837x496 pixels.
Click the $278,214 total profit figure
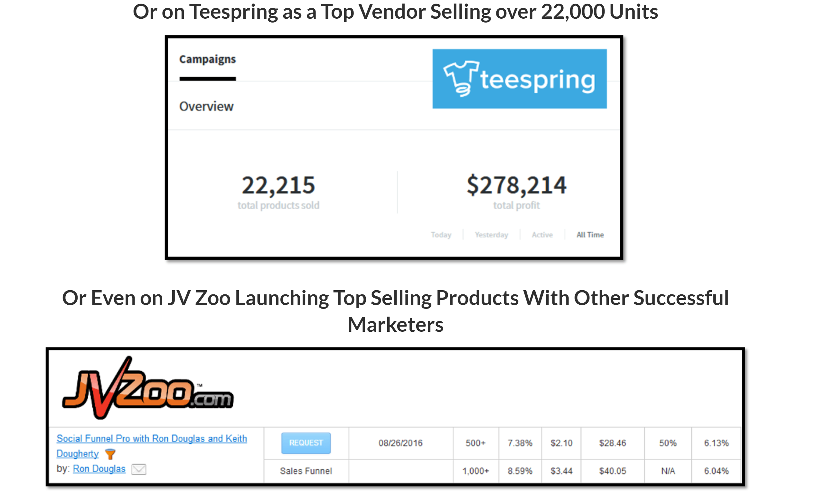point(516,186)
